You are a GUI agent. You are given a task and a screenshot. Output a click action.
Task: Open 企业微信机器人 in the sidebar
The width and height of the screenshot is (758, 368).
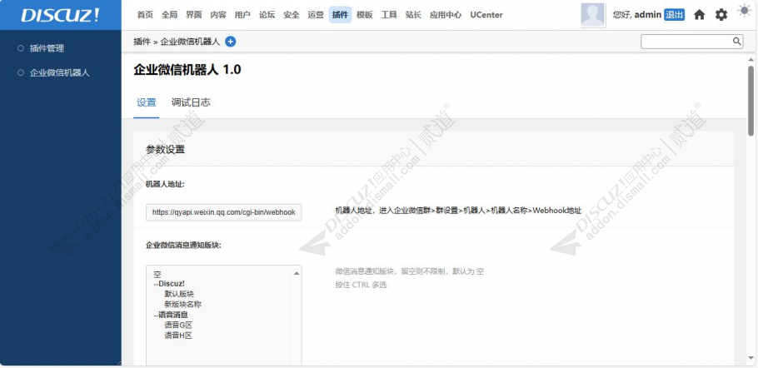point(60,73)
